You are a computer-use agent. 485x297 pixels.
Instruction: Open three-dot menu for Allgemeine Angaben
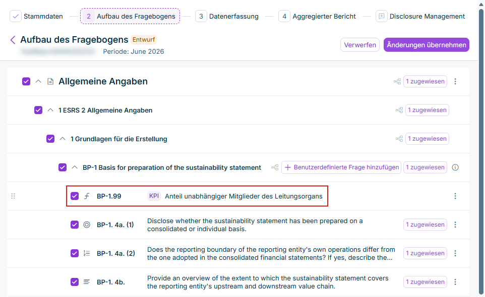pos(455,81)
